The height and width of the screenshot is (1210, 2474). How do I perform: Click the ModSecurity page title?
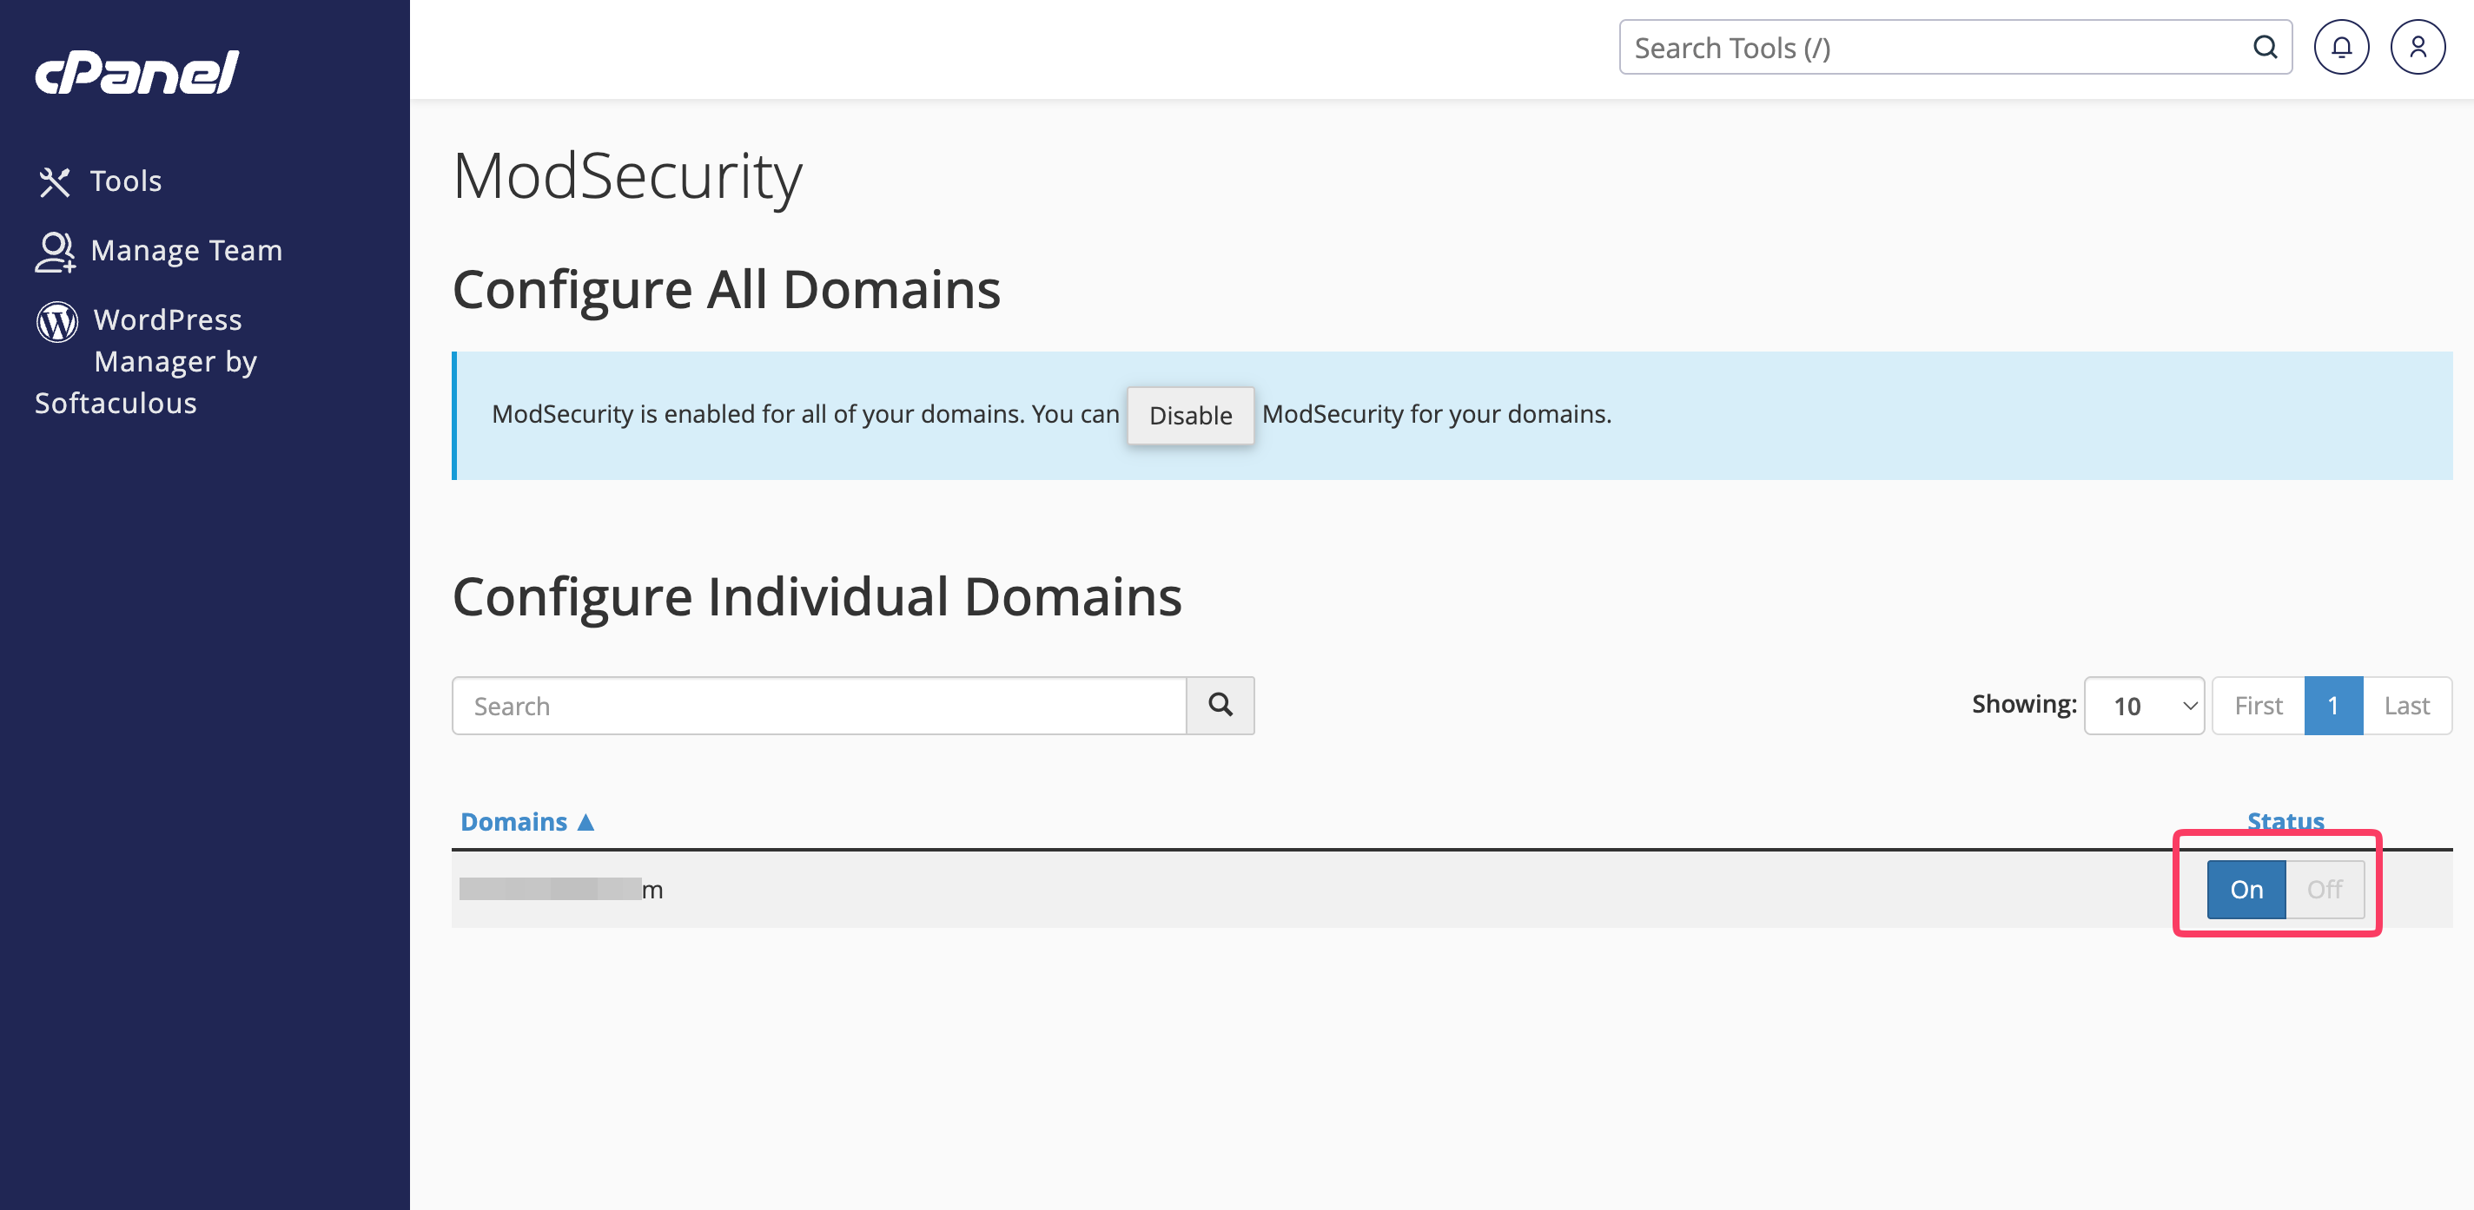pyautogui.click(x=627, y=176)
